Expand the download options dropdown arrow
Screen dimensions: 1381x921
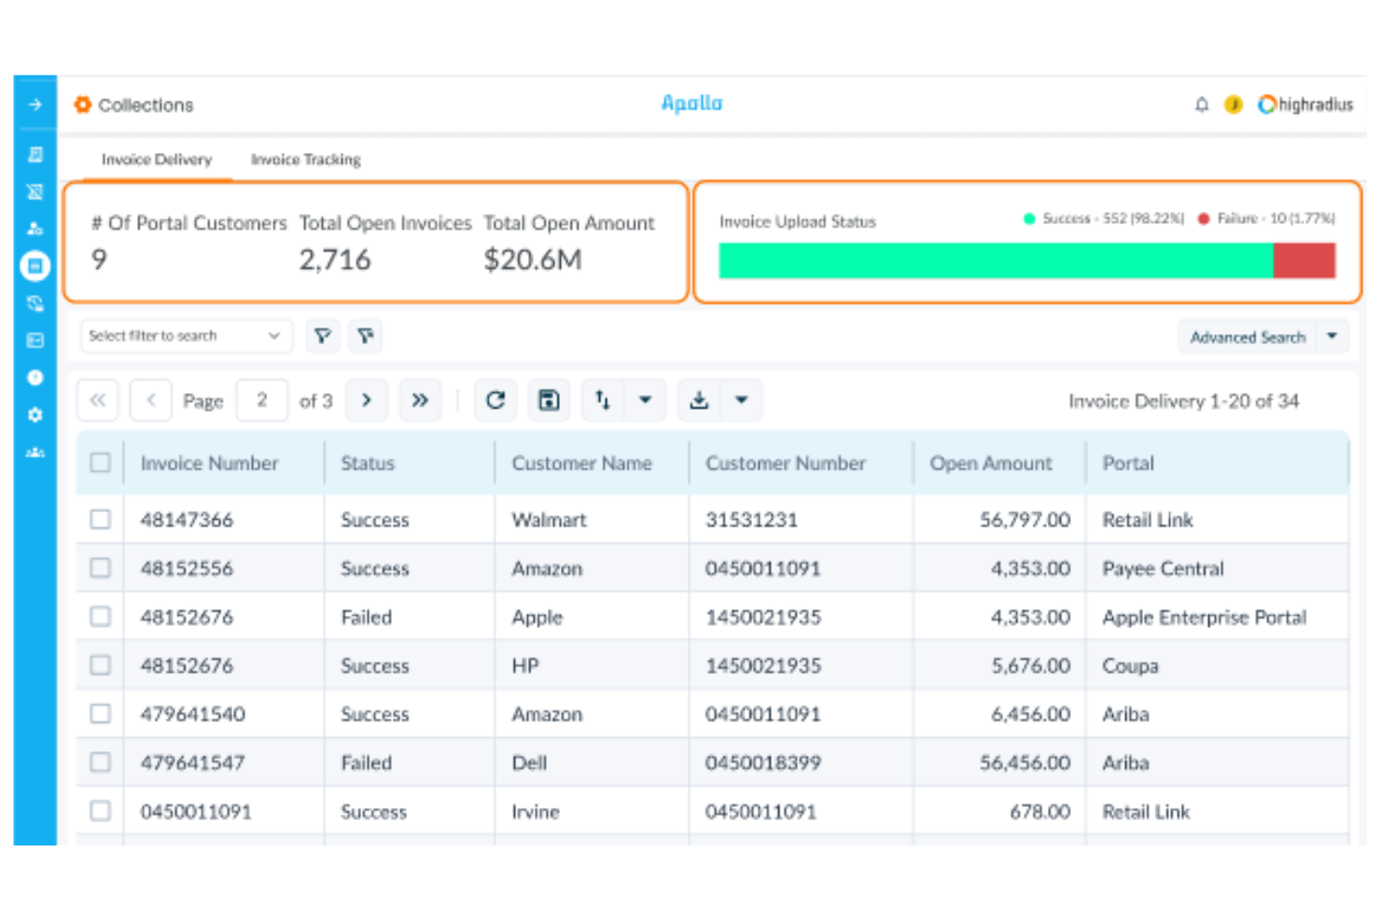coord(741,400)
